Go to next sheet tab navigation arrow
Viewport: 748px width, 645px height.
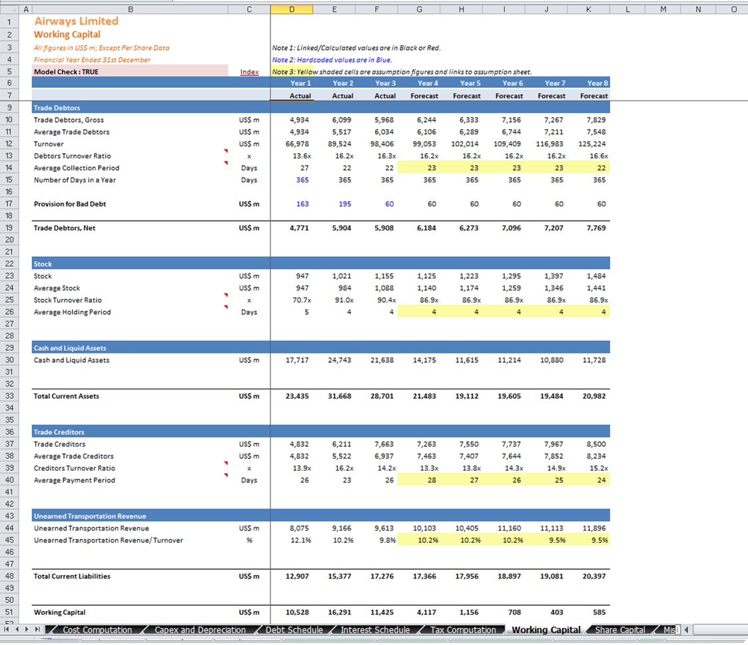(x=27, y=630)
